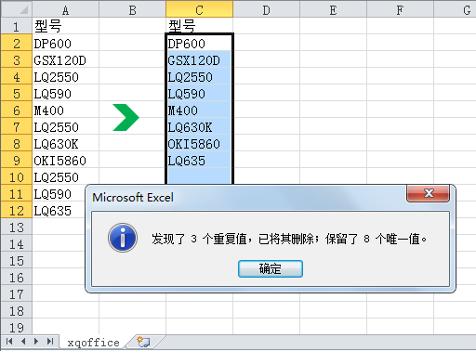Screen dimensions: 476x351
Task: Click cell A8 containing LQ630K
Action: (65, 143)
